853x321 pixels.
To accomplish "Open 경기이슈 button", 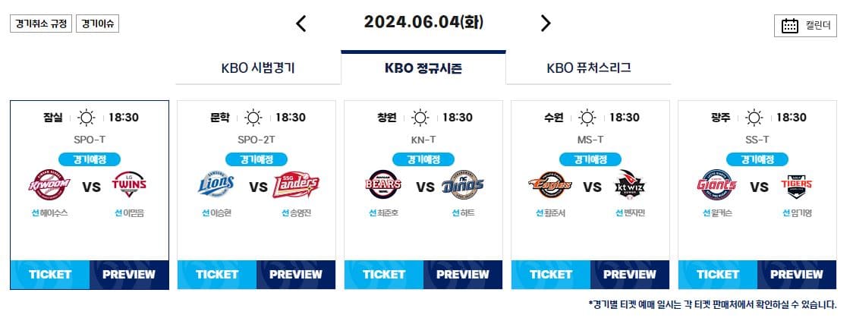I will [97, 24].
